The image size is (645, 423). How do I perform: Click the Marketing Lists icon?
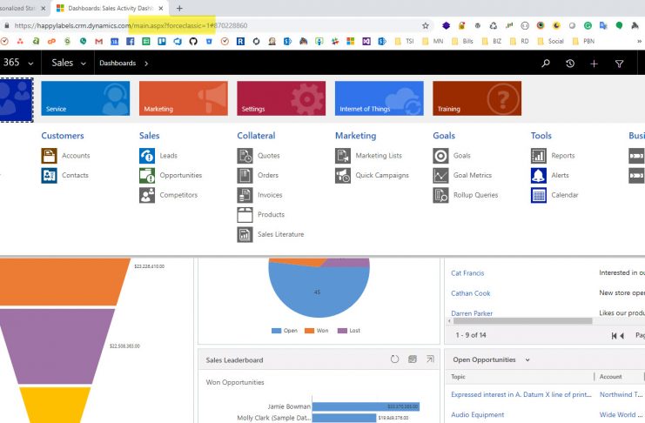click(343, 156)
